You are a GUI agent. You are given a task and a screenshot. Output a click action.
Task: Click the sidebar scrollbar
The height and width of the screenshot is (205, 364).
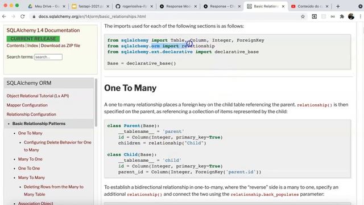(x=96, y=102)
